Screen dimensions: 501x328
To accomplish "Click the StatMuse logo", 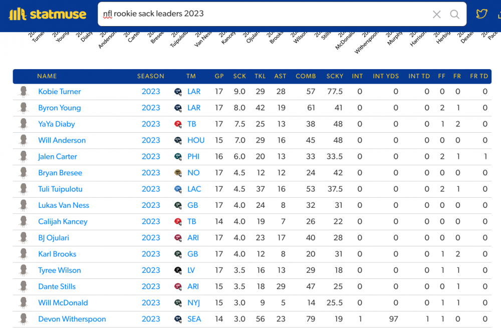I will (x=48, y=14).
